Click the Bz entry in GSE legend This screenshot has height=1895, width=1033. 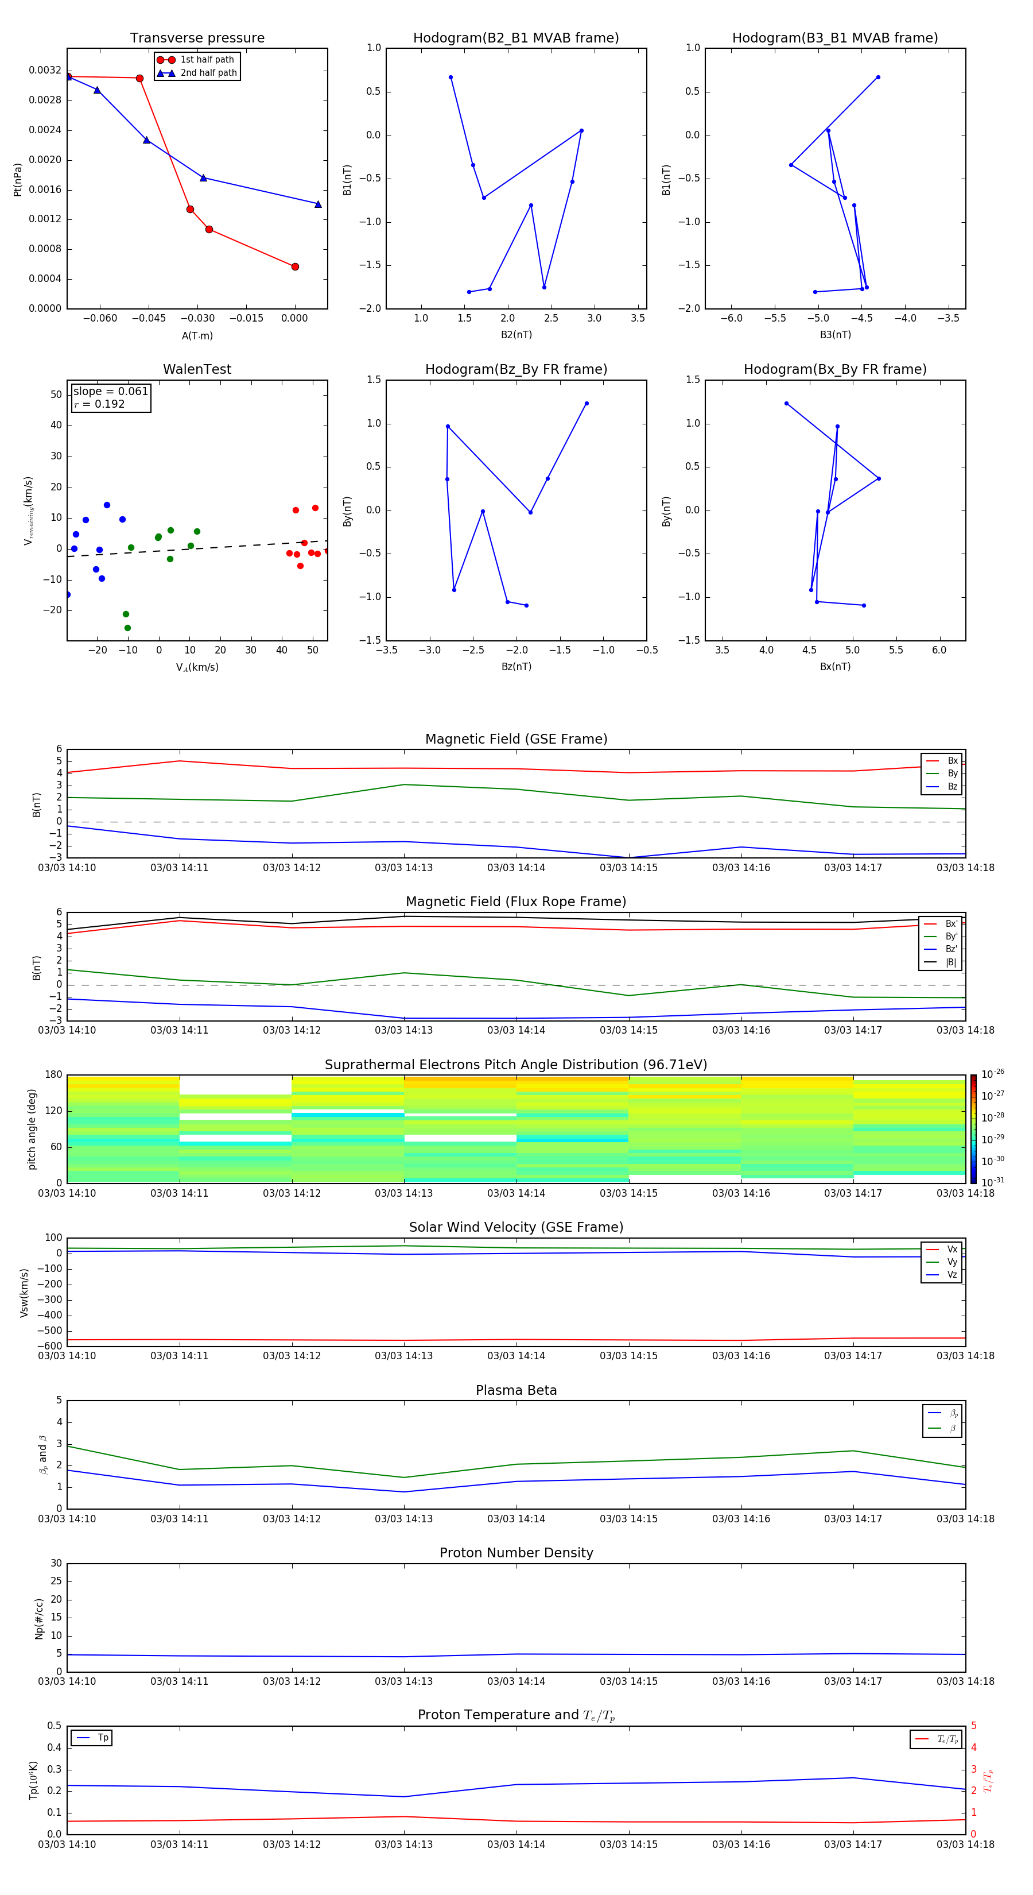[942, 786]
